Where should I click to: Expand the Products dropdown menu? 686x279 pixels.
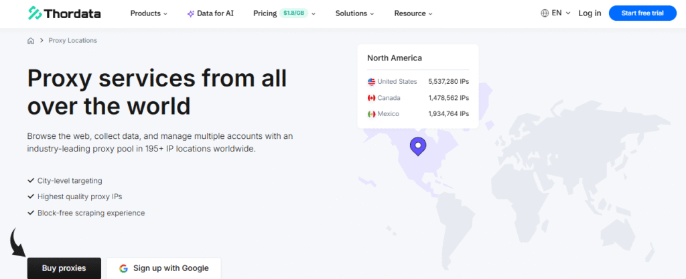tap(149, 13)
